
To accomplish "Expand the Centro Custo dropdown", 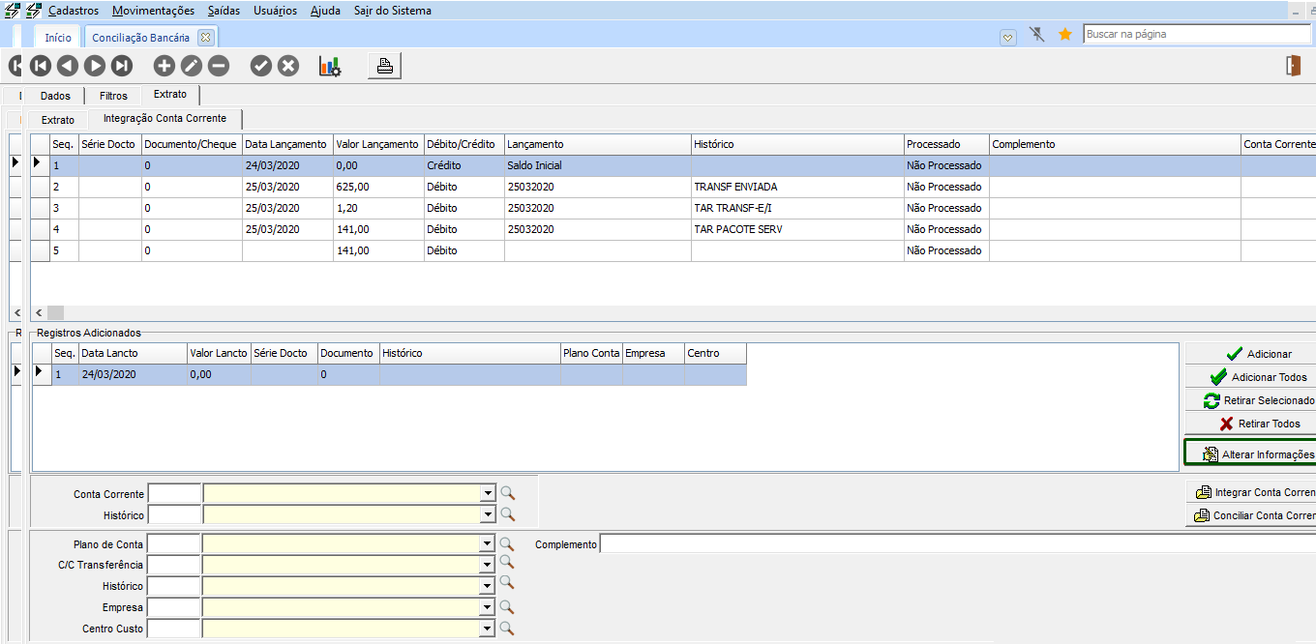I will pos(488,629).
